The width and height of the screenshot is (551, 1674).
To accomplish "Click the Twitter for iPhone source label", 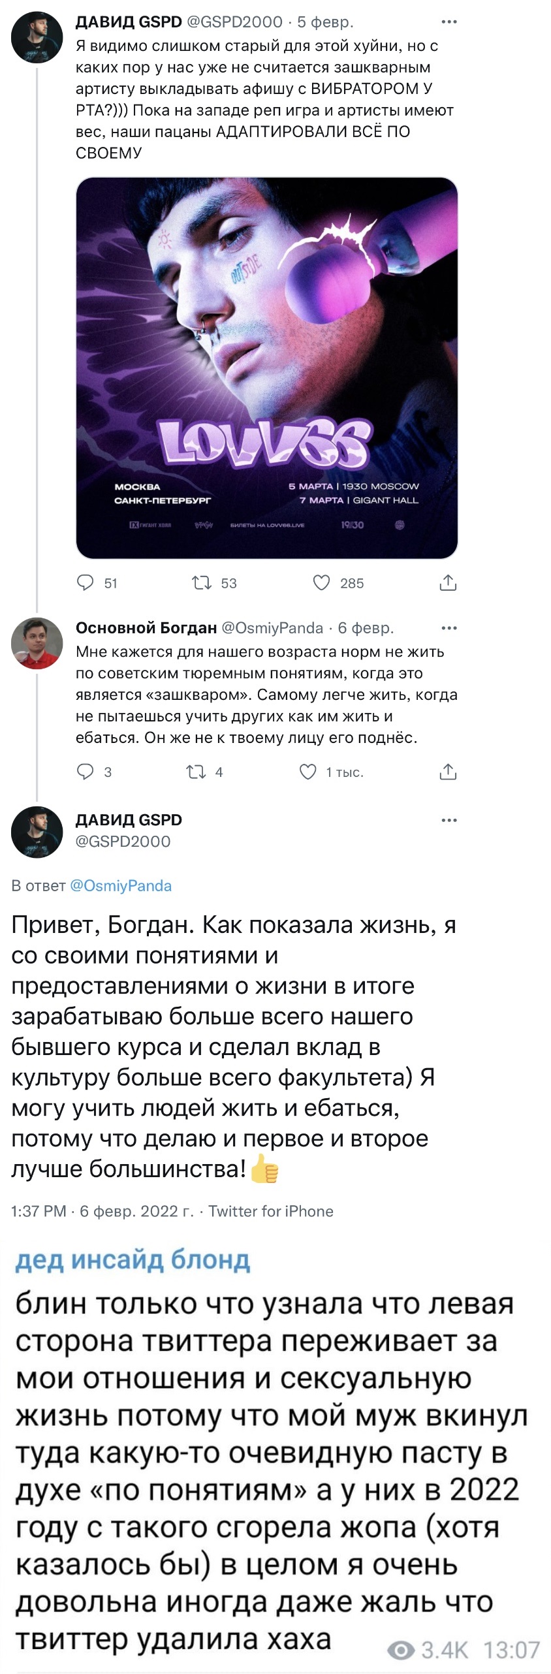I will [271, 1211].
